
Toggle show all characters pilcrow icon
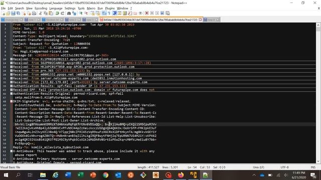click(109, 13)
